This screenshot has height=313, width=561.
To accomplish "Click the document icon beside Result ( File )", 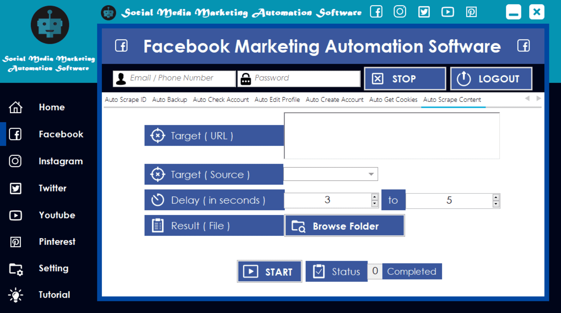I will pos(158,225).
